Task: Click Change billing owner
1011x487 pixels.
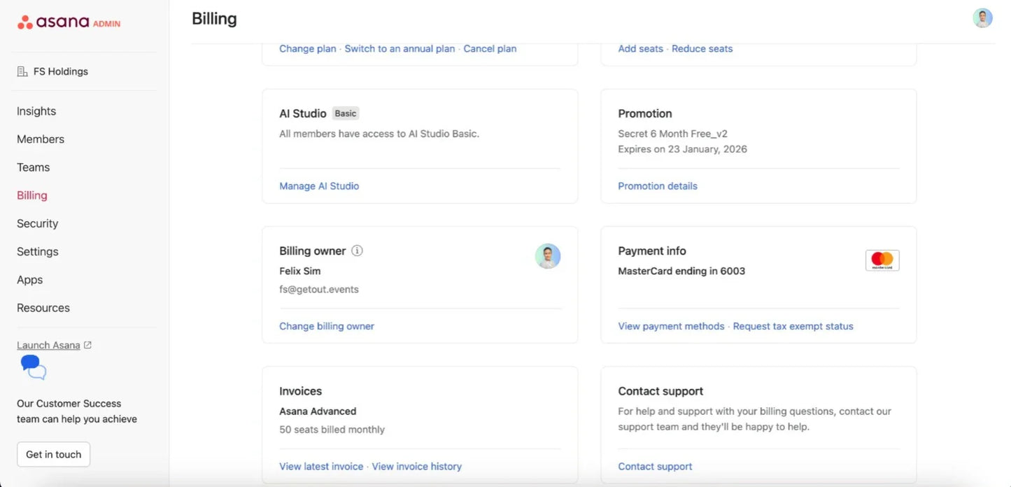Action: tap(327, 326)
